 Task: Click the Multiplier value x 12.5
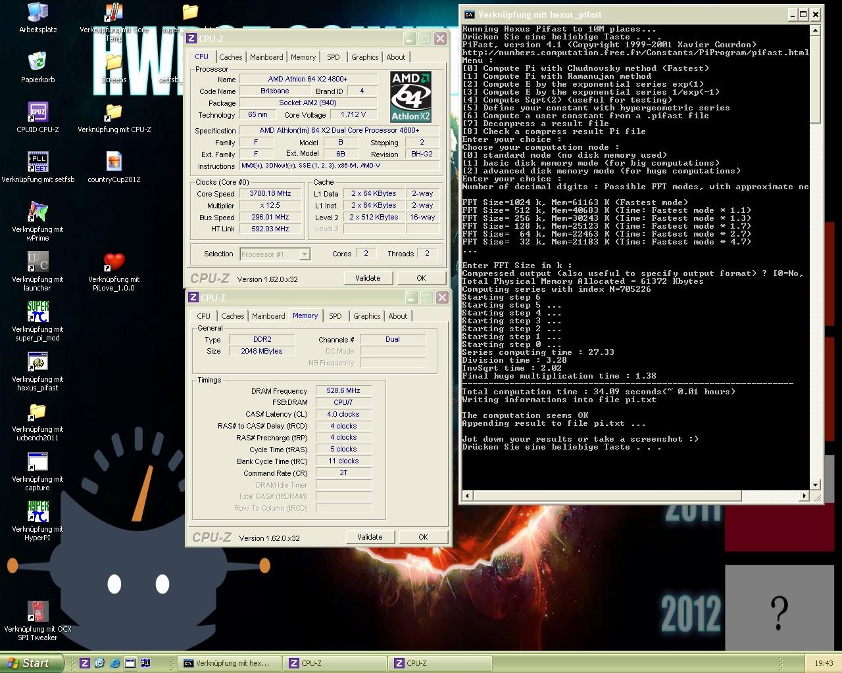coord(270,206)
